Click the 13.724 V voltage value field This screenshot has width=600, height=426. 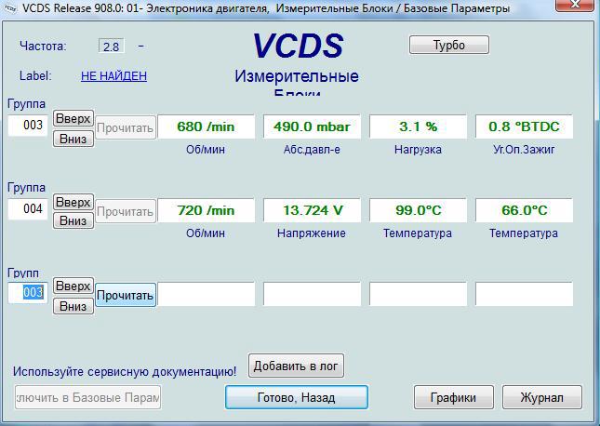(x=312, y=210)
